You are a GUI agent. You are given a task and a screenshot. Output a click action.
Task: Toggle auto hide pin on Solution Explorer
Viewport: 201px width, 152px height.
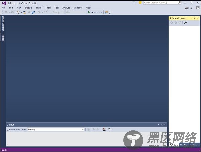point(194,18)
